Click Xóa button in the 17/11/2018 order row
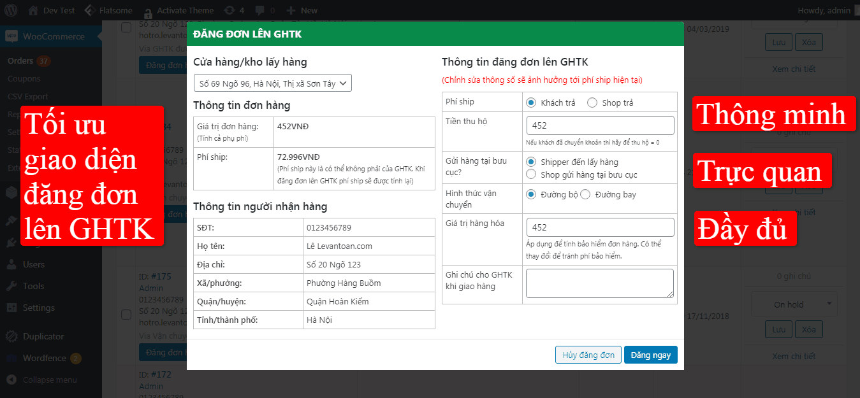Screen dimensions: 860x398 [809, 329]
